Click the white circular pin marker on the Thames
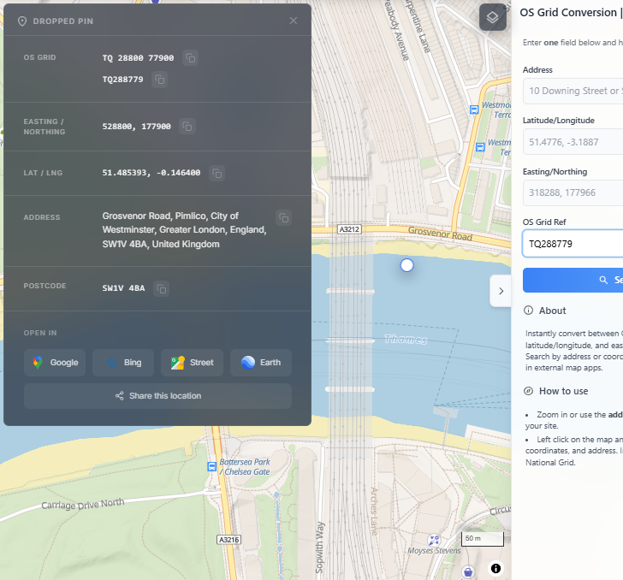This screenshot has width=623, height=580. pyautogui.click(x=406, y=265)
